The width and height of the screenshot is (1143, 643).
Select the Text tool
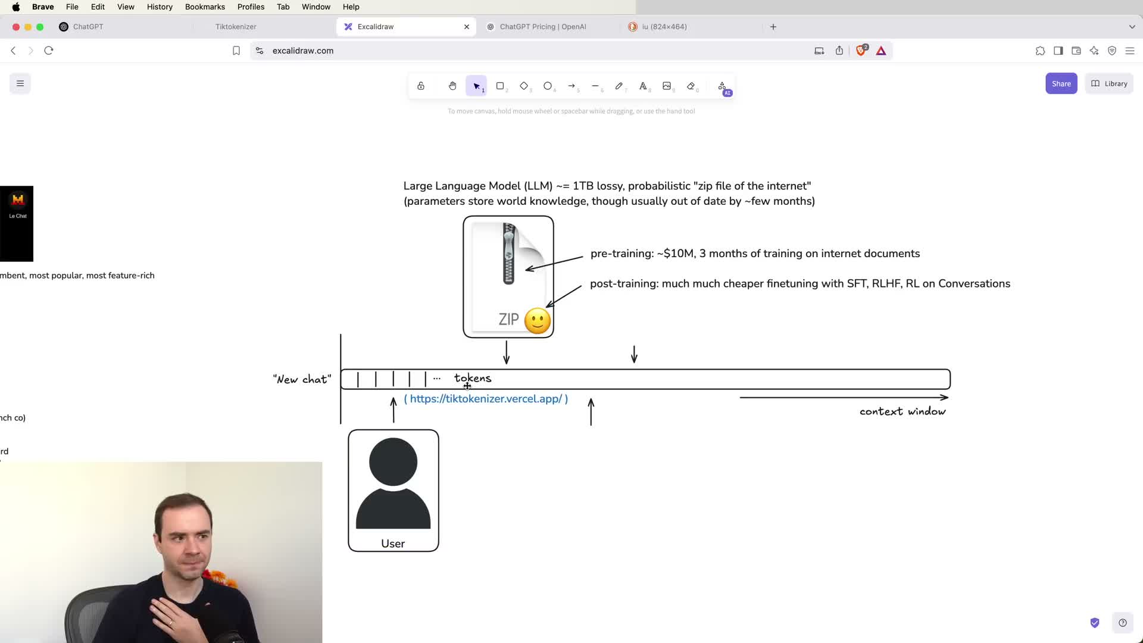click(x=643, y=86)
